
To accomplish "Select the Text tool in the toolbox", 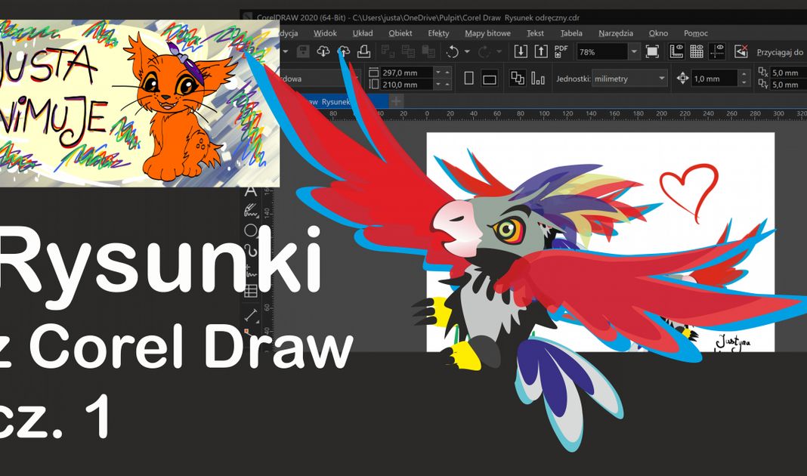I will (250, 191).
